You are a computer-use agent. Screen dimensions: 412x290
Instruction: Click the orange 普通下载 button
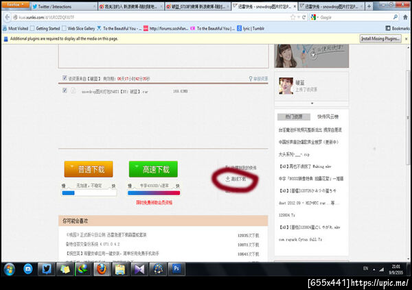click(89, 169)
